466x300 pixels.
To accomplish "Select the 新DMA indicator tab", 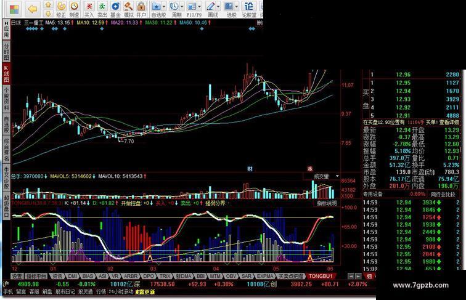I will 184,276.
